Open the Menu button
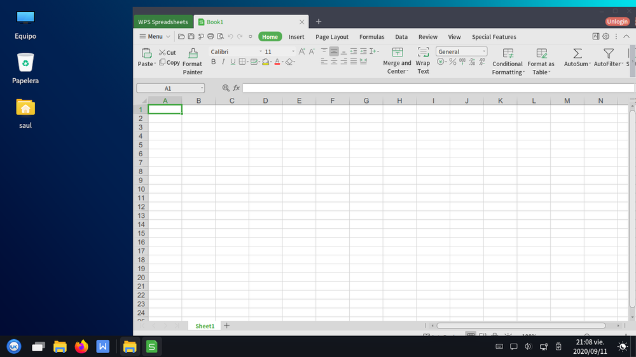 click(155, 37)
